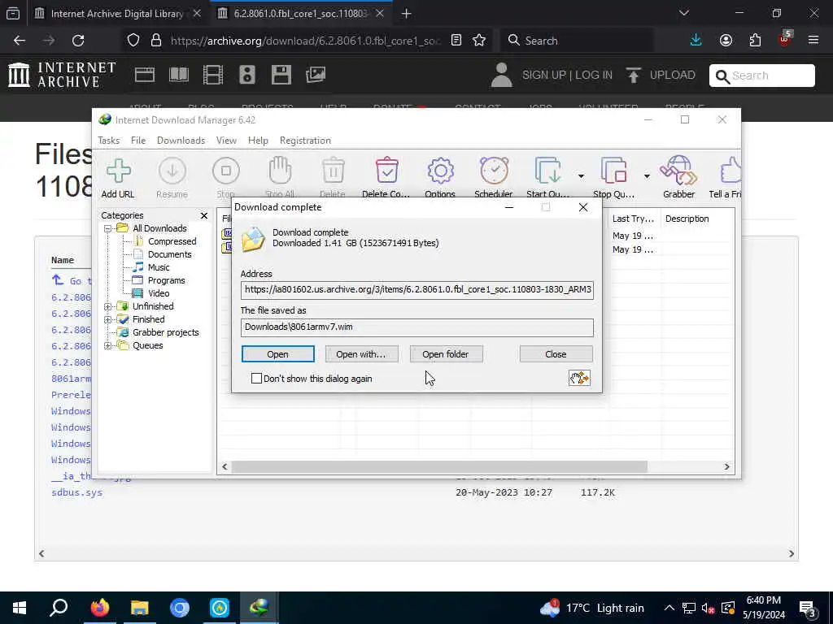
Task: Show hidden system tray icons chevron
Action: pos(669,608)
